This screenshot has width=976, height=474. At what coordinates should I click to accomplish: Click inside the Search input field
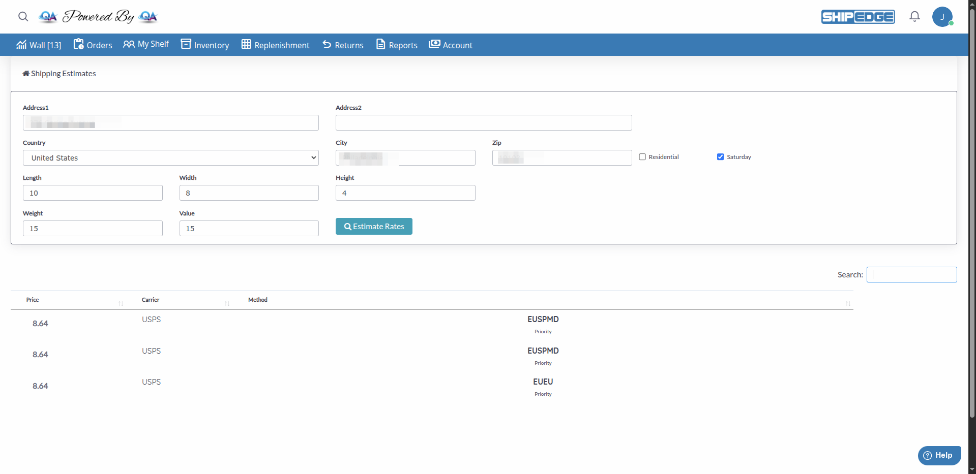911,274
